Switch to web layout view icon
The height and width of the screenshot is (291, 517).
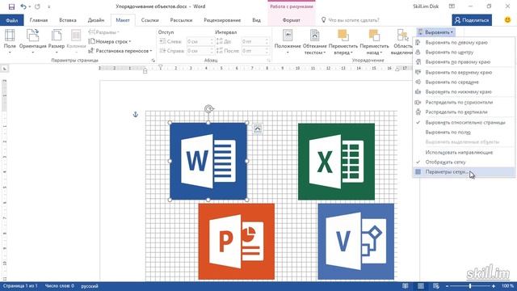click(436, 285)
